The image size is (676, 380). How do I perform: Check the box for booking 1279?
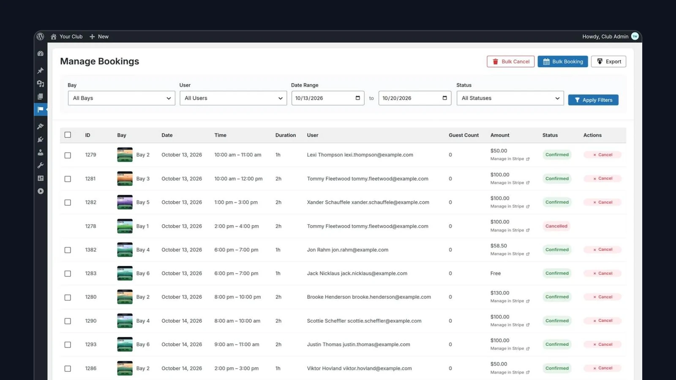coord(68,155)
